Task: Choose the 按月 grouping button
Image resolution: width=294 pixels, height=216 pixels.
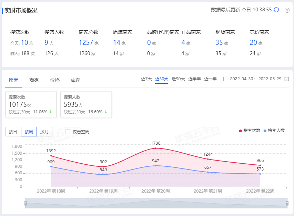Action: [x=44, y=132]
